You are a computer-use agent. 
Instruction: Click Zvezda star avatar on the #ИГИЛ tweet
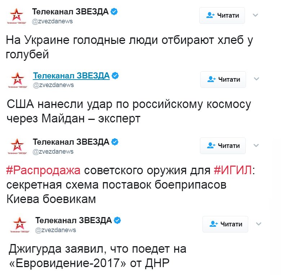tap(17, 145)
